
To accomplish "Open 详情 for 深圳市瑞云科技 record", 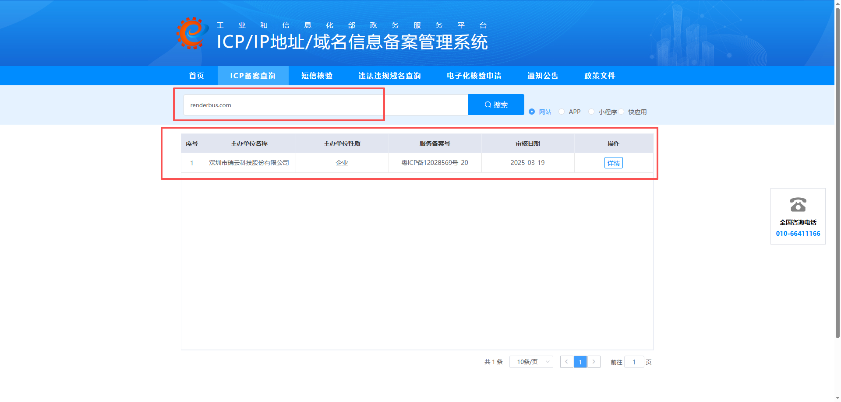I will pyautogui.click(x=613, y=163).
